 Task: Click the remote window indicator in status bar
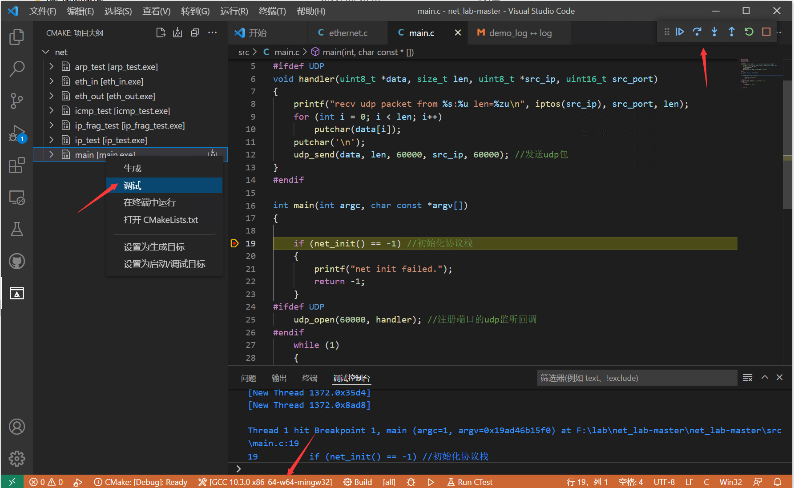12,482
